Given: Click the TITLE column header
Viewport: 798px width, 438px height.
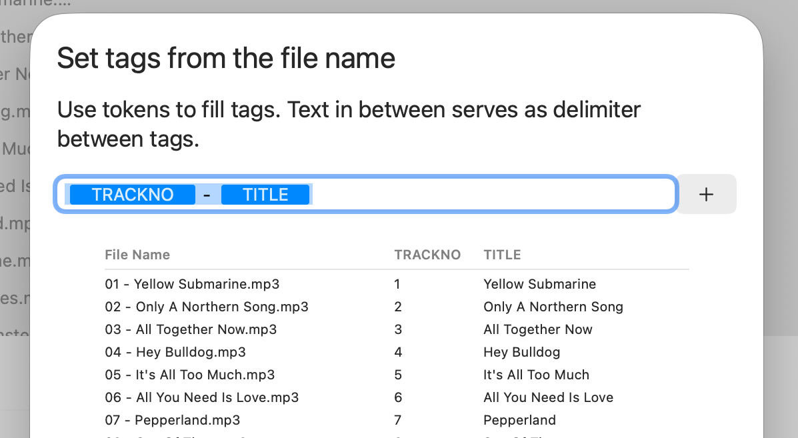Looking at the screenshot, I should pos(502,255).
